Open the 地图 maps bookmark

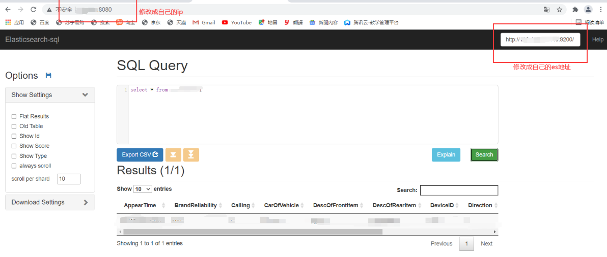pyautogui.click(x=268, y=22)
